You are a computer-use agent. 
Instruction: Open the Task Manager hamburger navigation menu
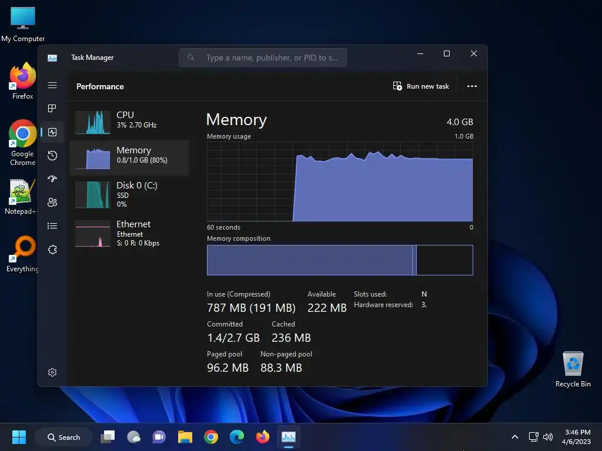coord(52,85)
